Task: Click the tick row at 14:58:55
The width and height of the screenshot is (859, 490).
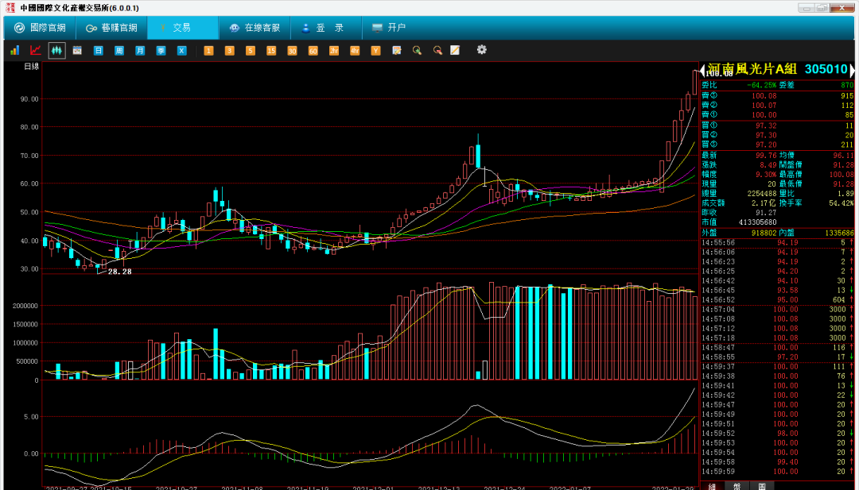Action: [x=777, y=357]
